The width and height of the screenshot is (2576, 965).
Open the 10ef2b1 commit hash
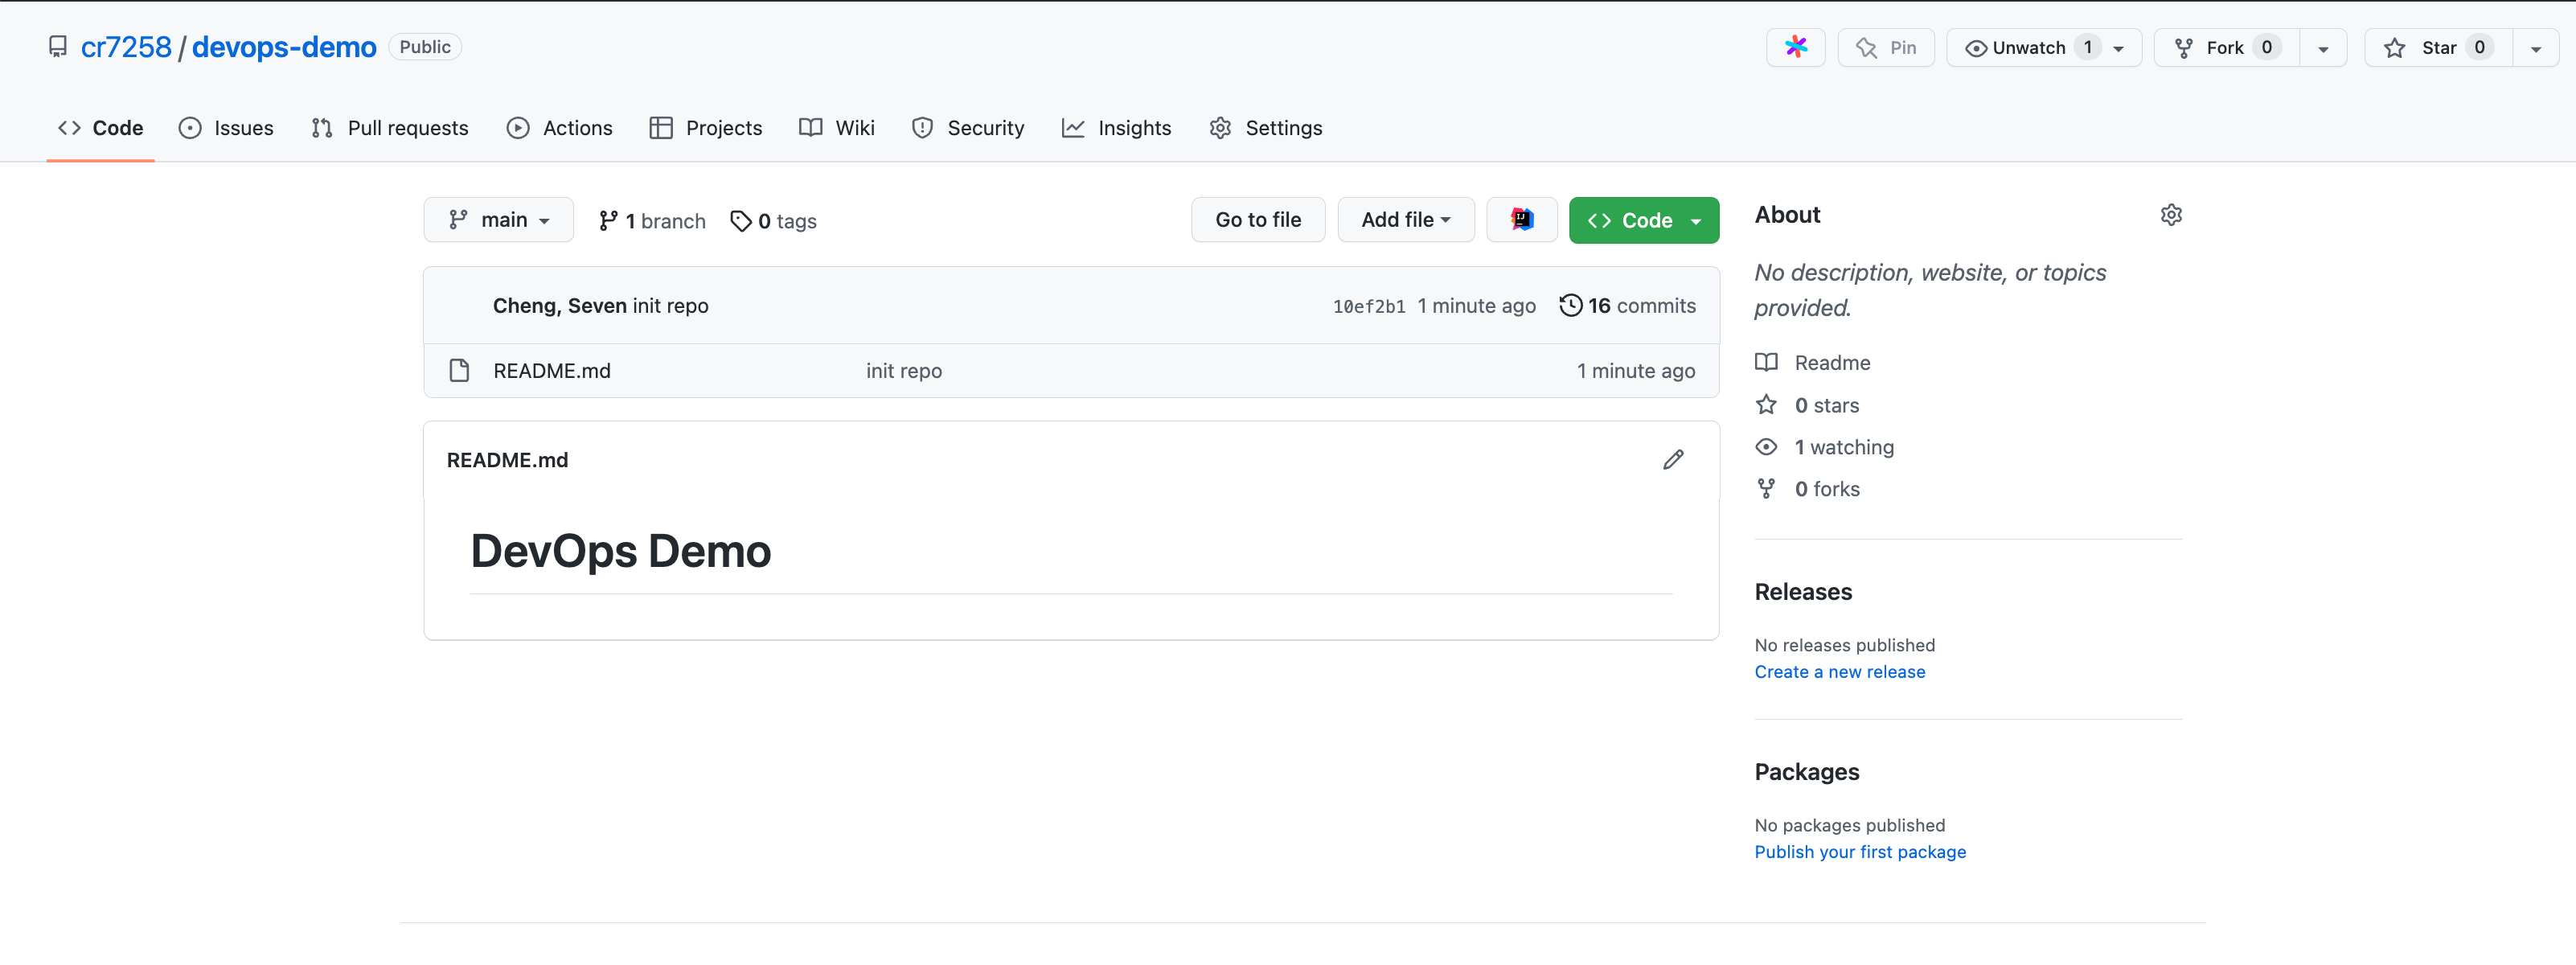tap(1368, 307)
